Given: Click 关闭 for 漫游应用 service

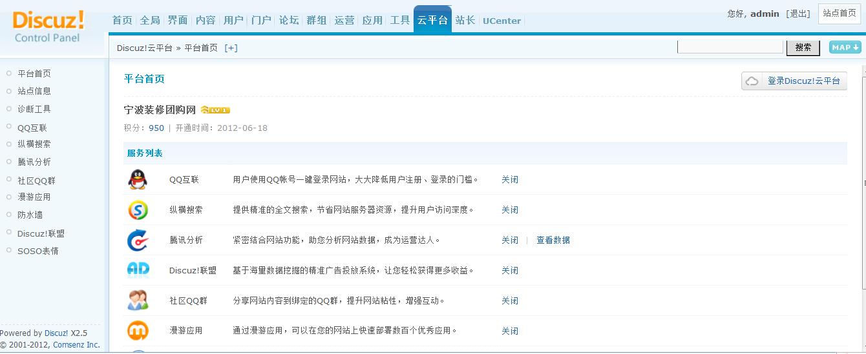Looking at the screenshot, I should tap(510, 331).
